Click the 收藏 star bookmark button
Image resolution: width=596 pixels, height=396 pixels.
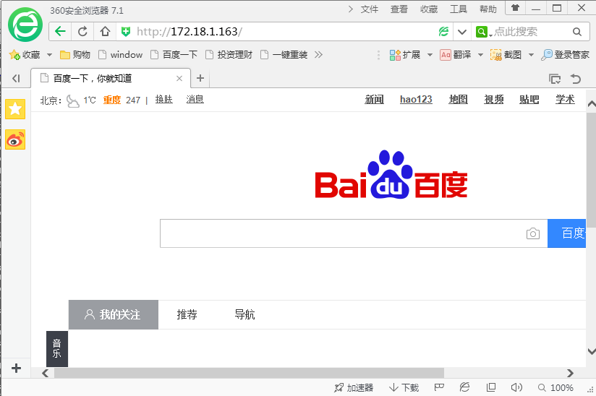point(25,55)
